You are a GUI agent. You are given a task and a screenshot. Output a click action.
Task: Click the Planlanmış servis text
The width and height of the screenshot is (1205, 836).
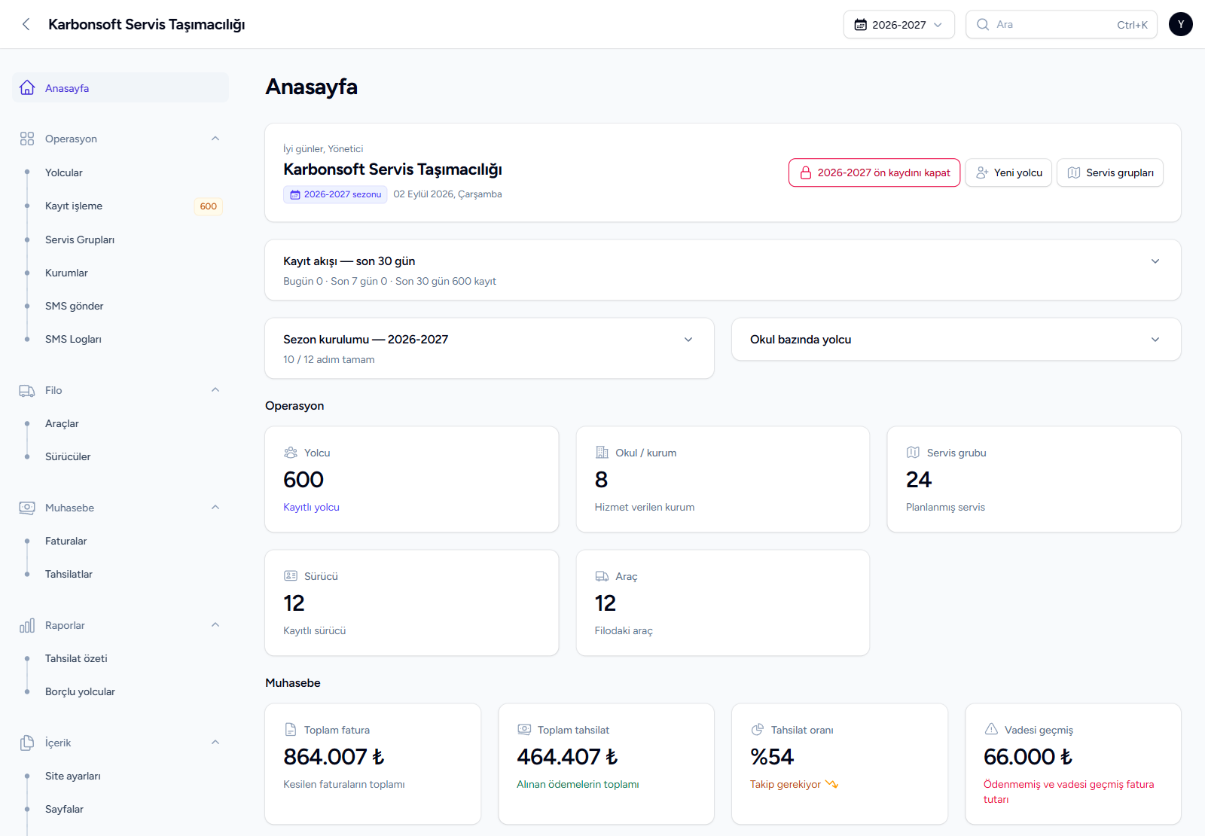coord(945,507)
